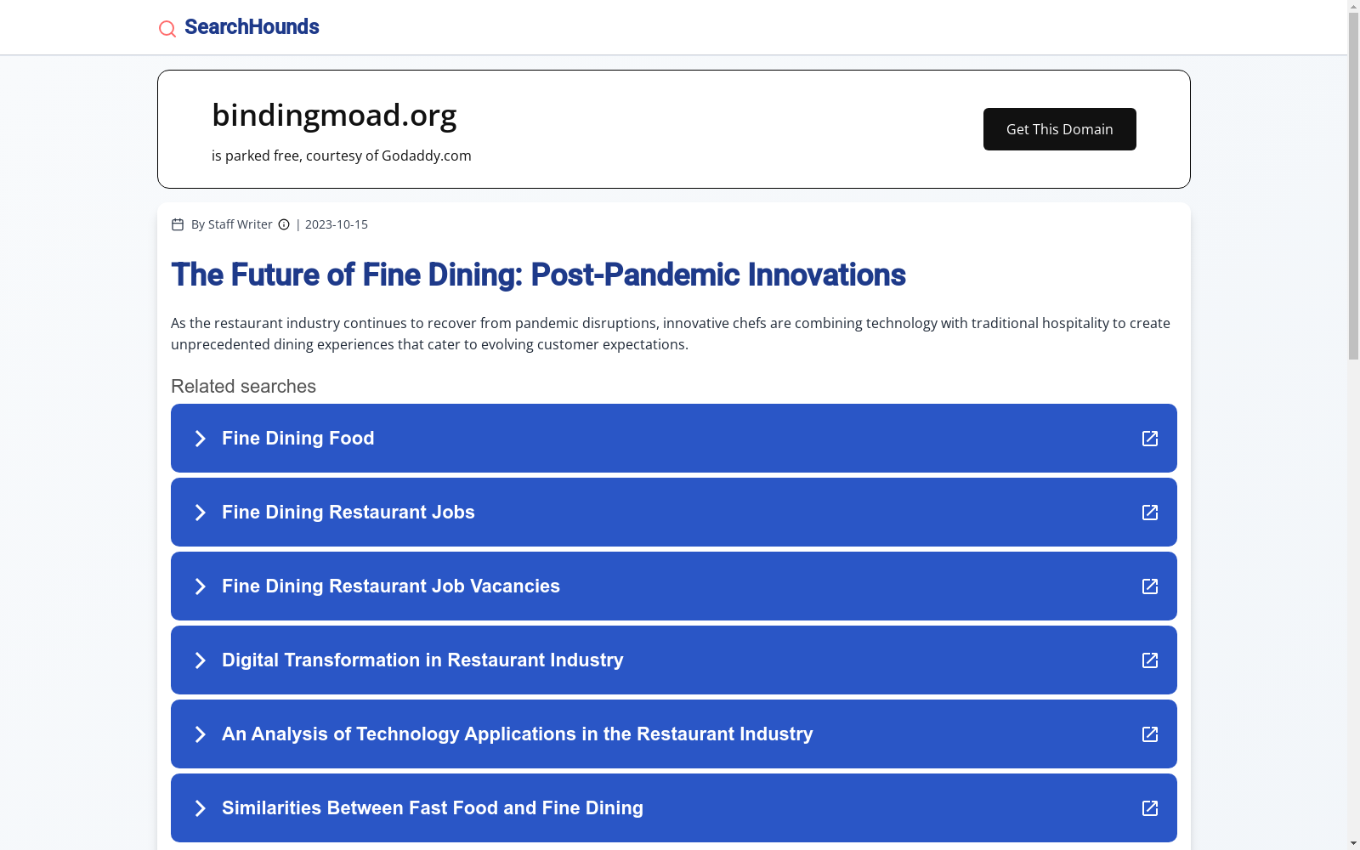
Task: Click the SearchHounds magnifying glass logo icon
Action: click(x=167, y=29)
